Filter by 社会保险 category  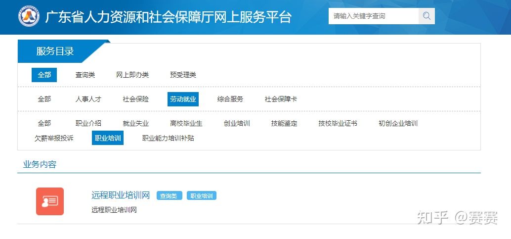point(135,99)
